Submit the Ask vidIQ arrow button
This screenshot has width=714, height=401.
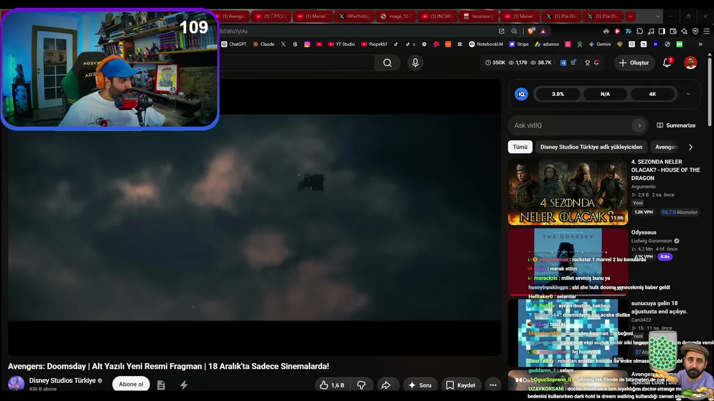[x=639, y=125]
